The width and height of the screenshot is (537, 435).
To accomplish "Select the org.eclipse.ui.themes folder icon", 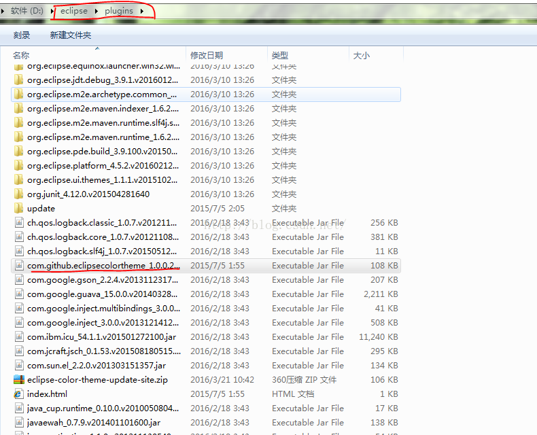I will (19, 180).
